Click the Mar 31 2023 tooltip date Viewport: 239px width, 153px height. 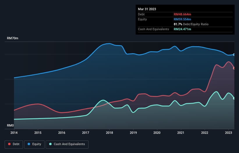(x=147, y=9)
